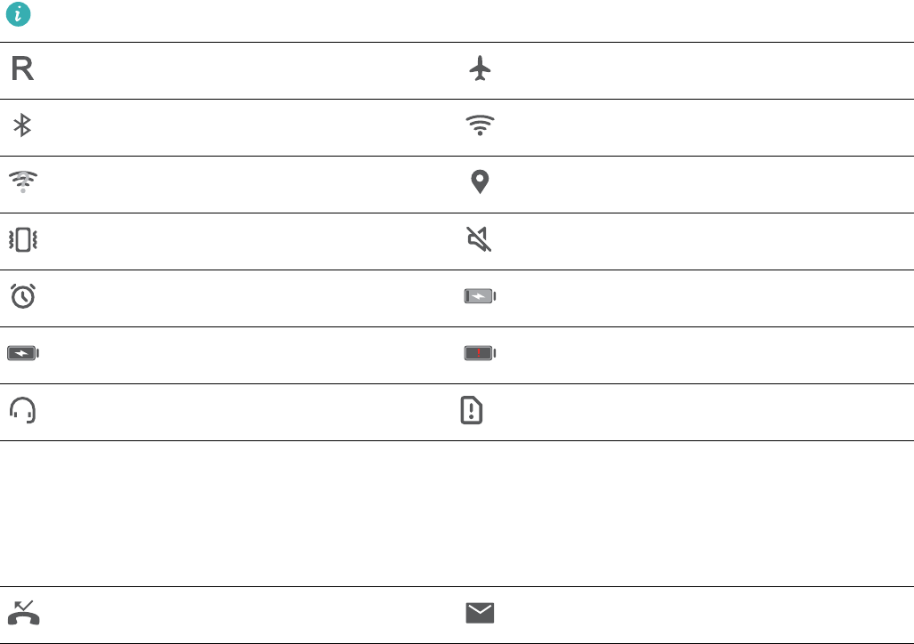Click the headset icon
This screenshot has width=914, height=644.
23,410
